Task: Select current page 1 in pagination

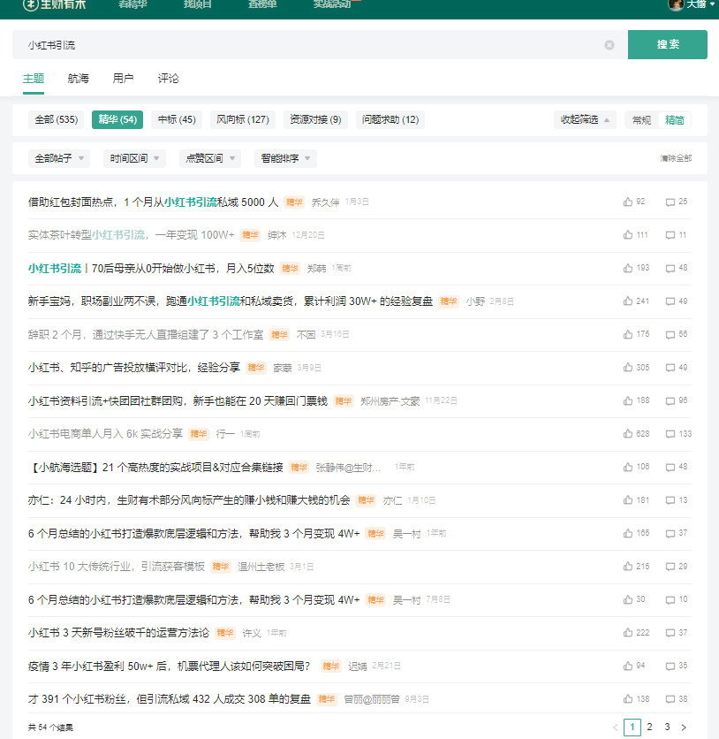Action: pyautogui.click(x=632, y=728)
